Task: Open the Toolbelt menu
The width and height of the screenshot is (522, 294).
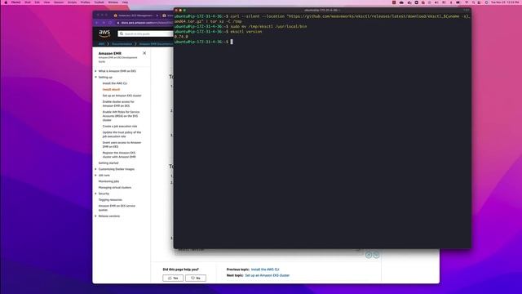Action: point(100,2)
